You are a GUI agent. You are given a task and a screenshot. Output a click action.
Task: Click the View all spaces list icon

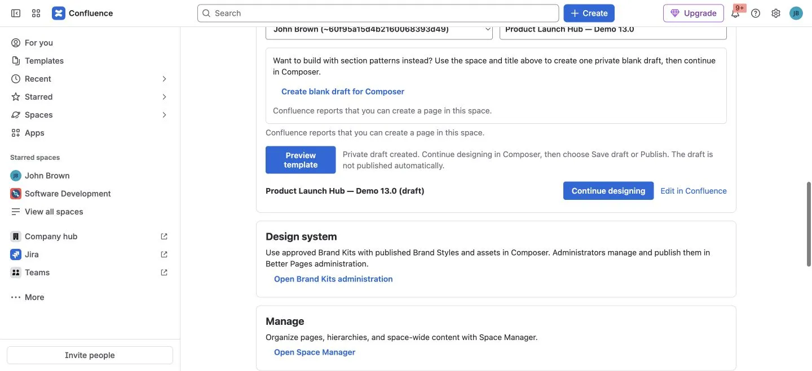(x=16, y=212)
